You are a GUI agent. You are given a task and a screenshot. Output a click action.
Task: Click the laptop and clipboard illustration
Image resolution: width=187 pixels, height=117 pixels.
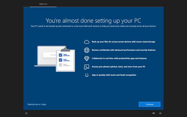pos(55,59)
